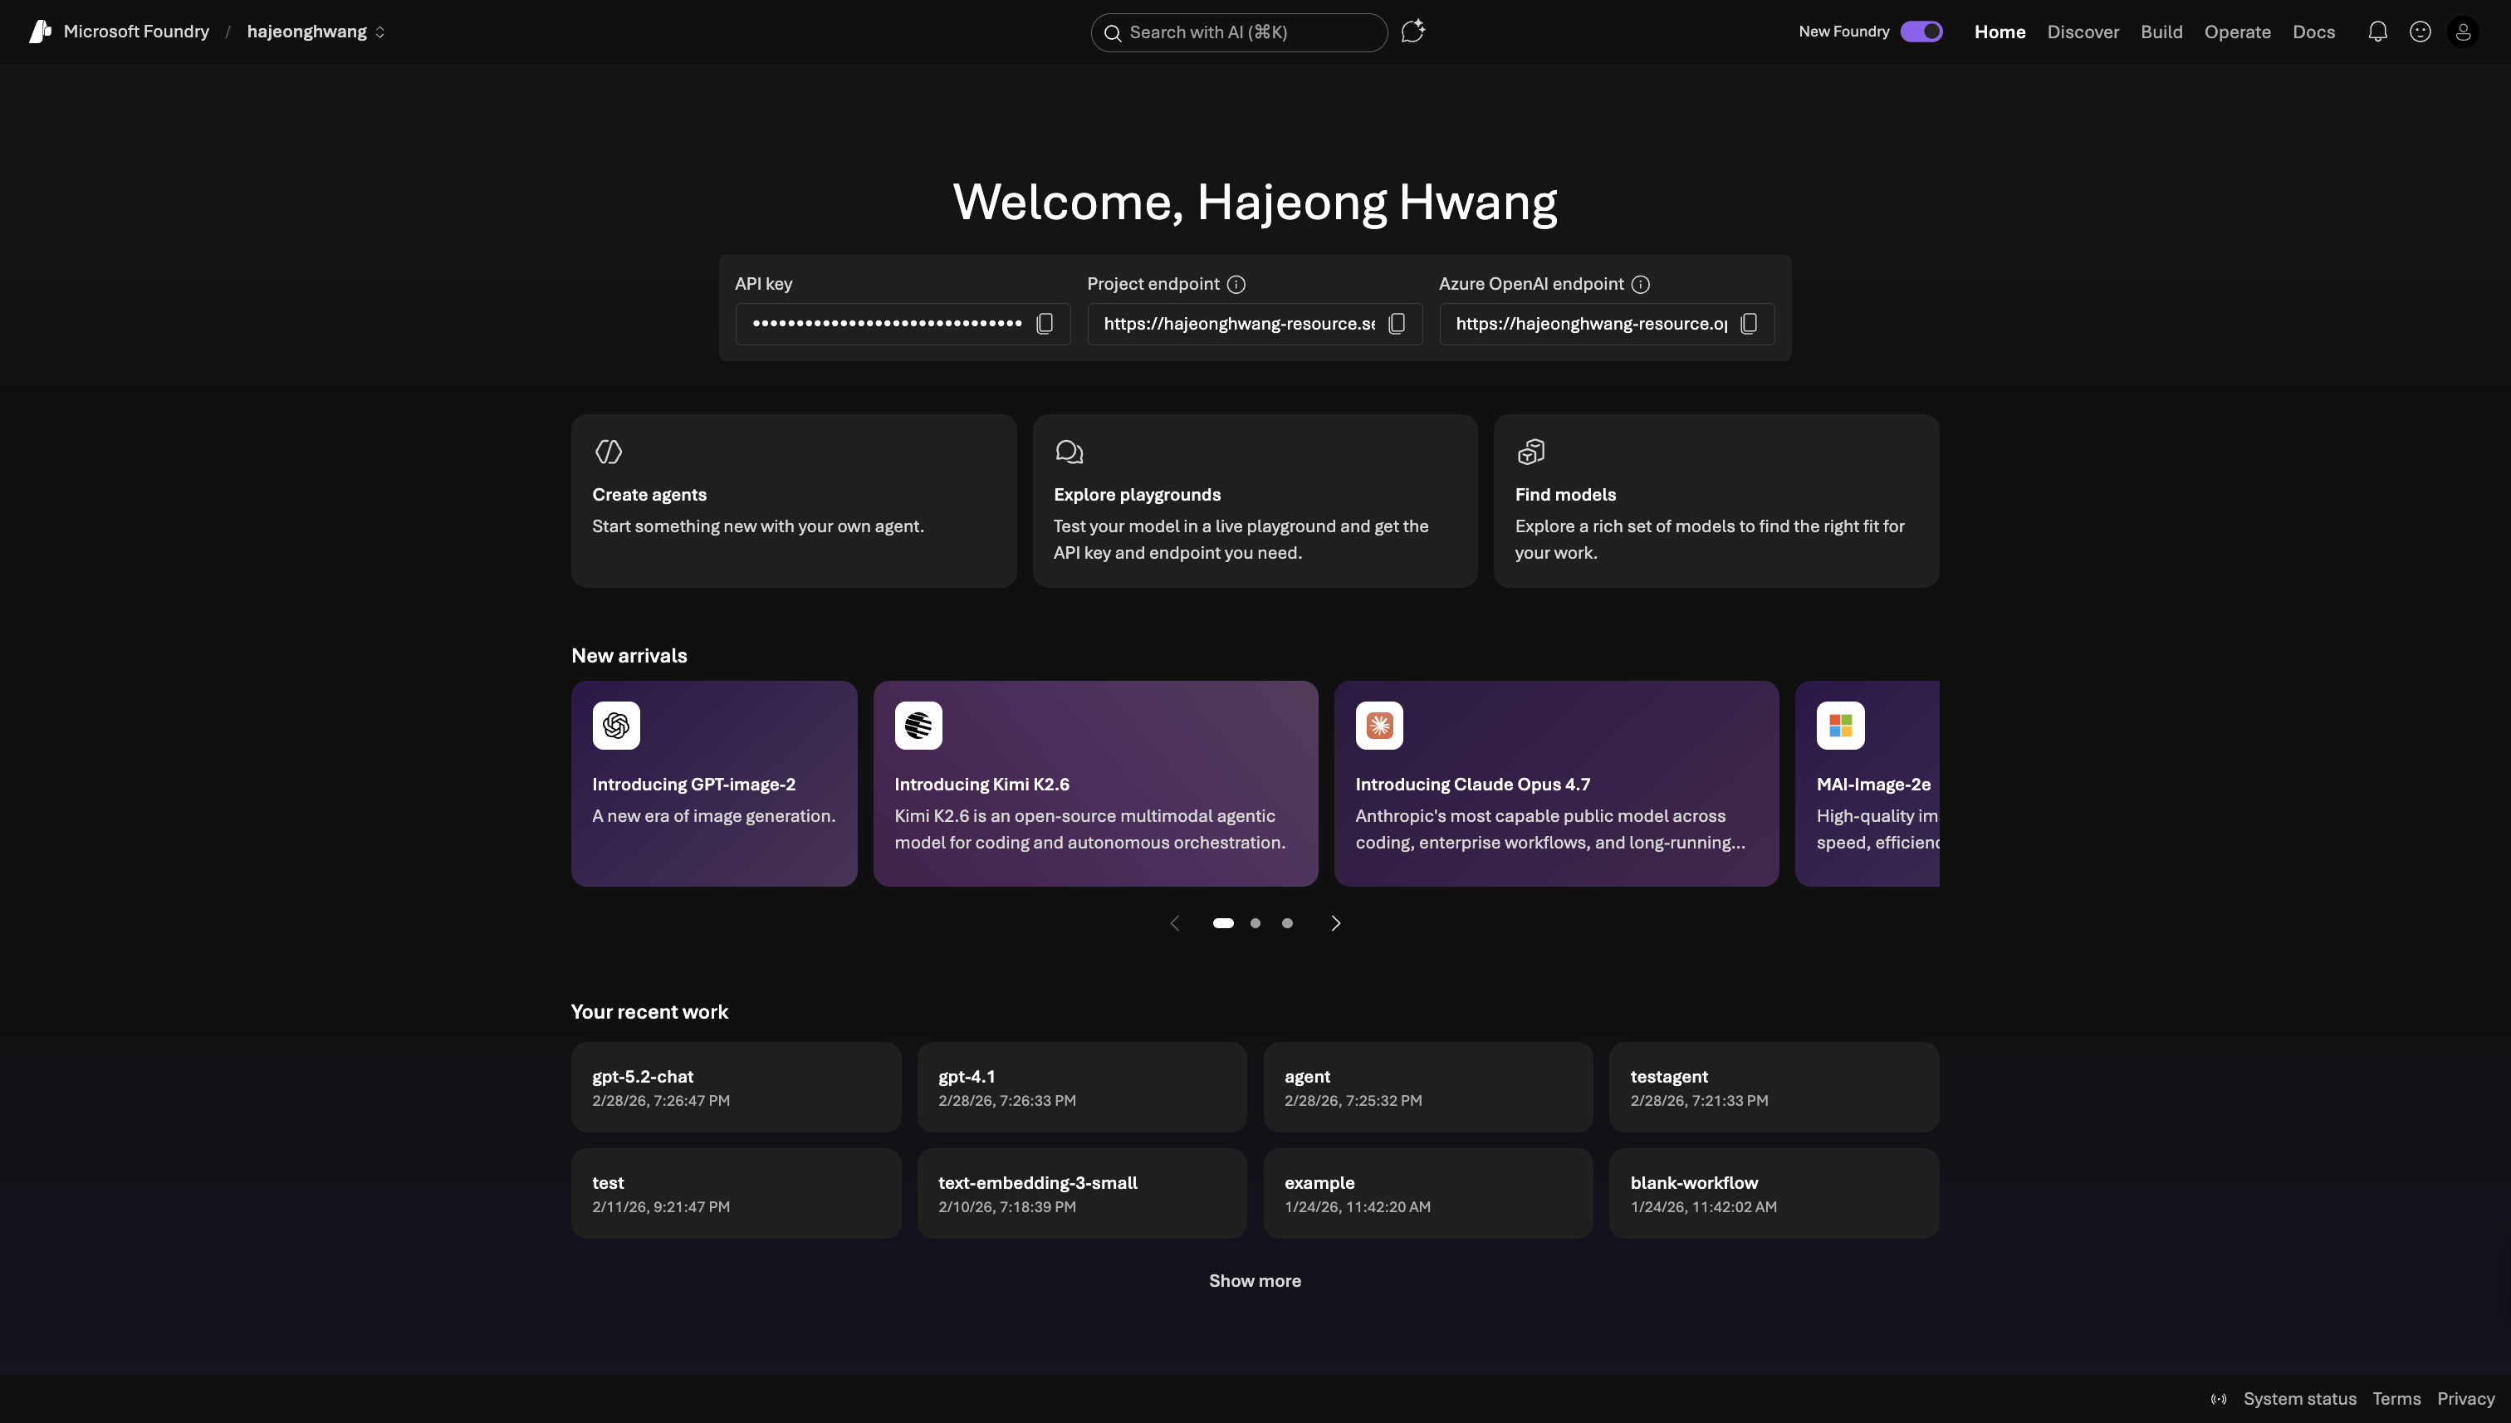2511x1423 pixels.
Task: Show info for Azure OpenAI endpoint
Action: [x=1640, y=285]
